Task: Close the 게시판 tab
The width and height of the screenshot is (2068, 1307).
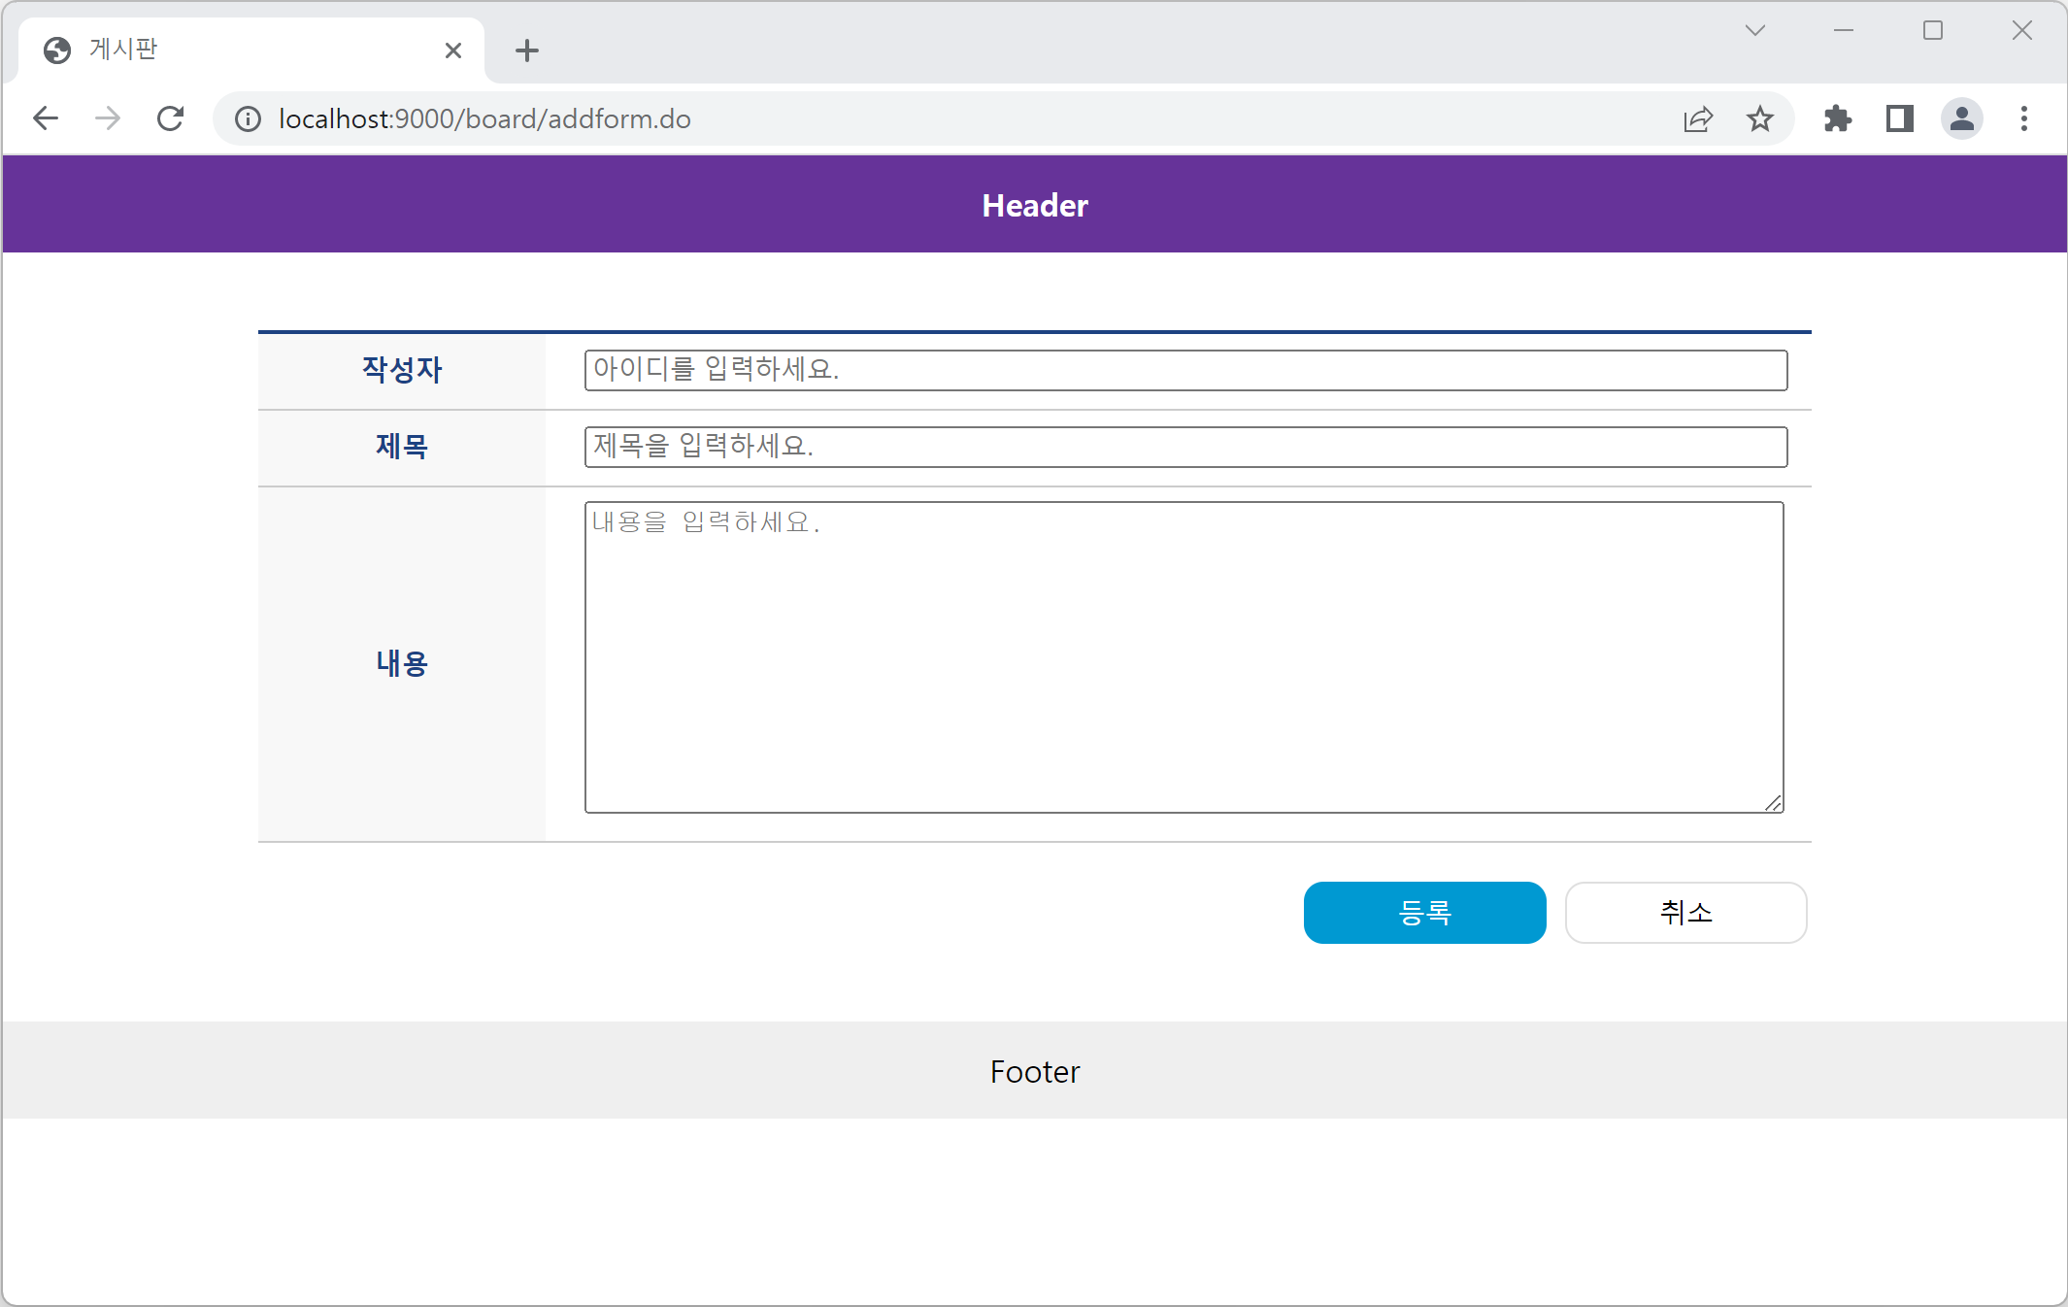Action: (x=453, y=50)
